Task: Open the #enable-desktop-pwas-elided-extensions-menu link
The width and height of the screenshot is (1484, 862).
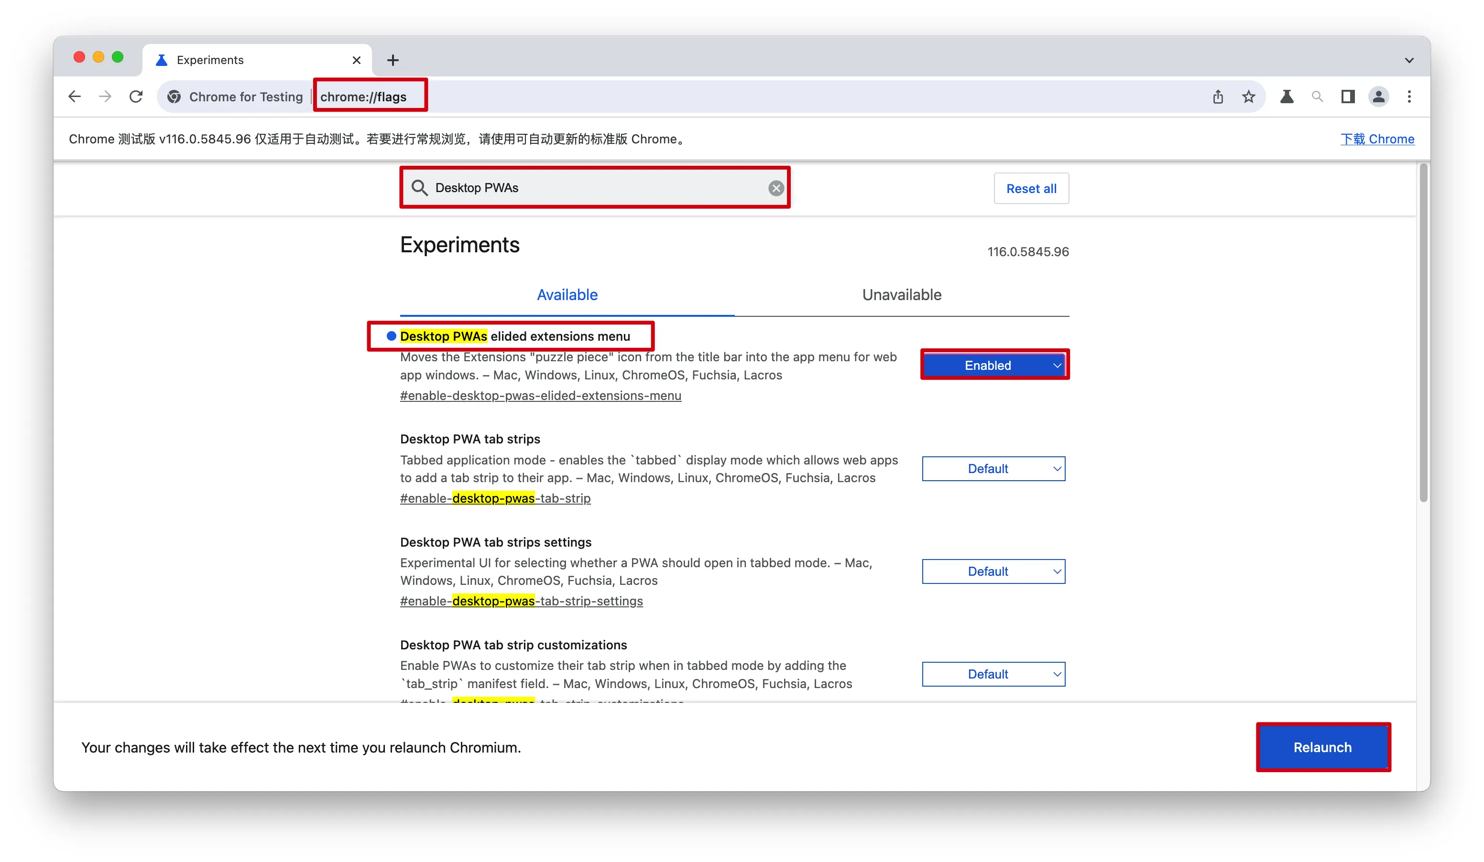Action: 541,396
